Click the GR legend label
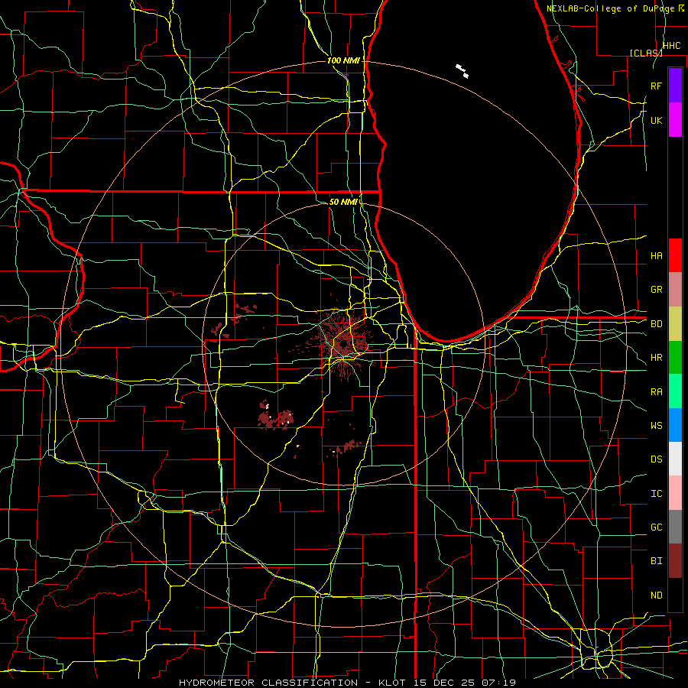 click(656, 290)
